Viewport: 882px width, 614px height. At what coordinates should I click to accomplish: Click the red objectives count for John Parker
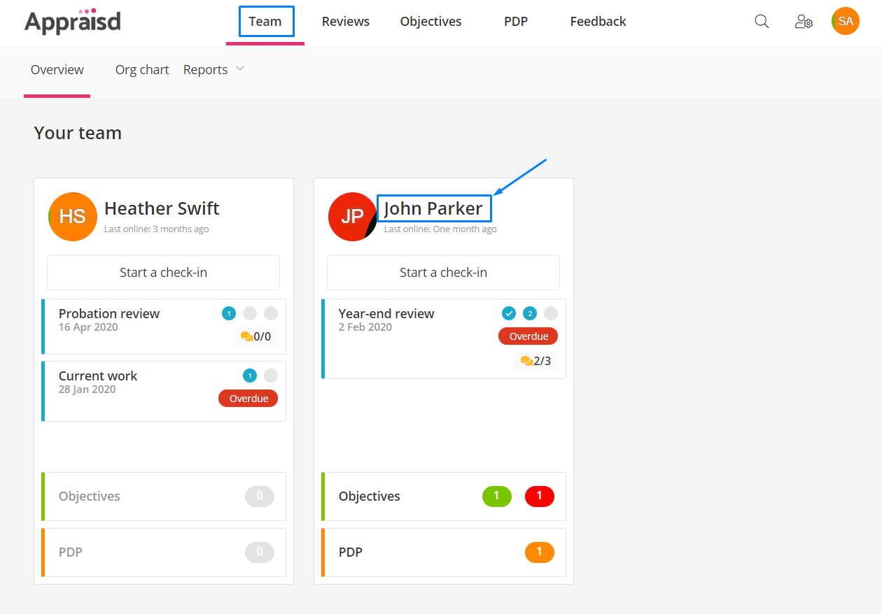pyautogui.click(x=539, y=497)
